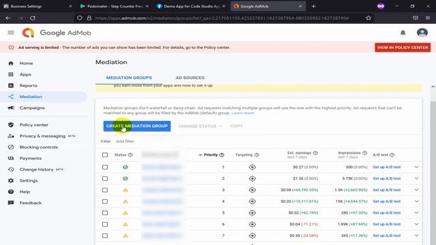Open Policy center in the sidebar
Viewport: 436px width, 245px height.
(x=34, y=125)
